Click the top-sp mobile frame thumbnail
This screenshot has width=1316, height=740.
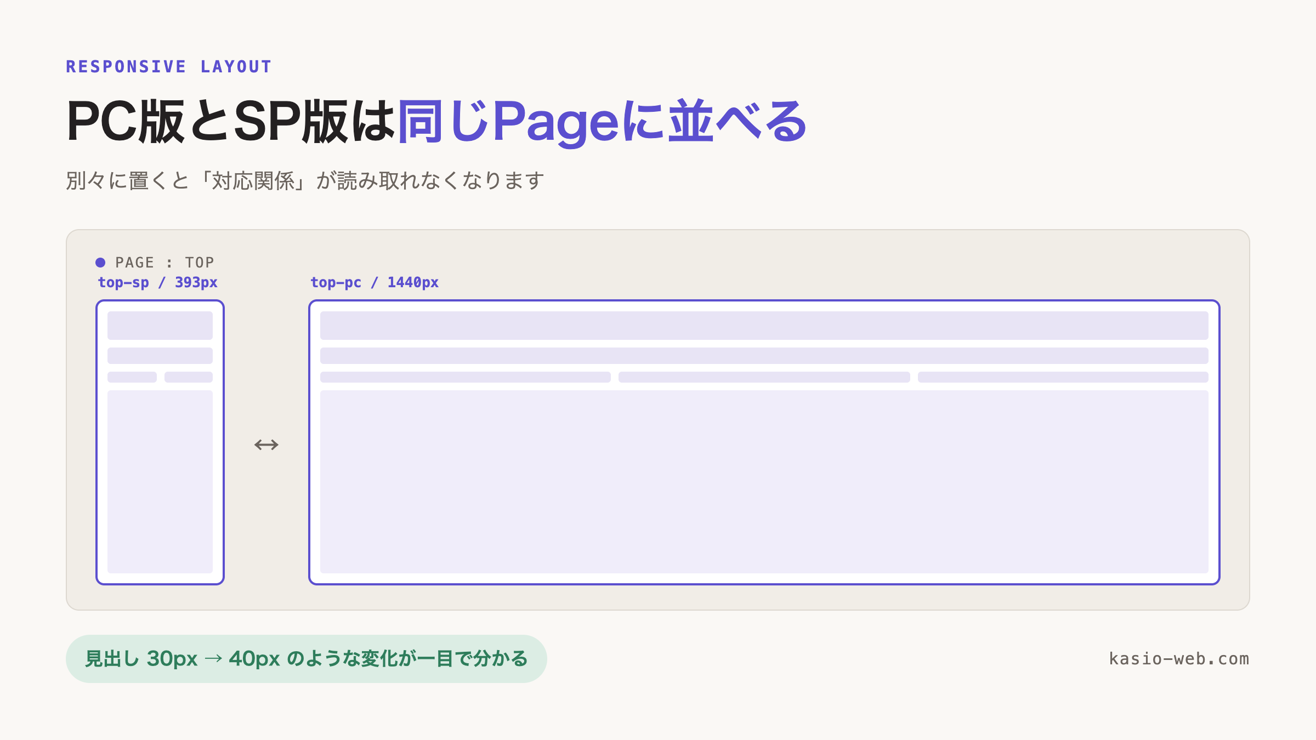tap(160, 442)
